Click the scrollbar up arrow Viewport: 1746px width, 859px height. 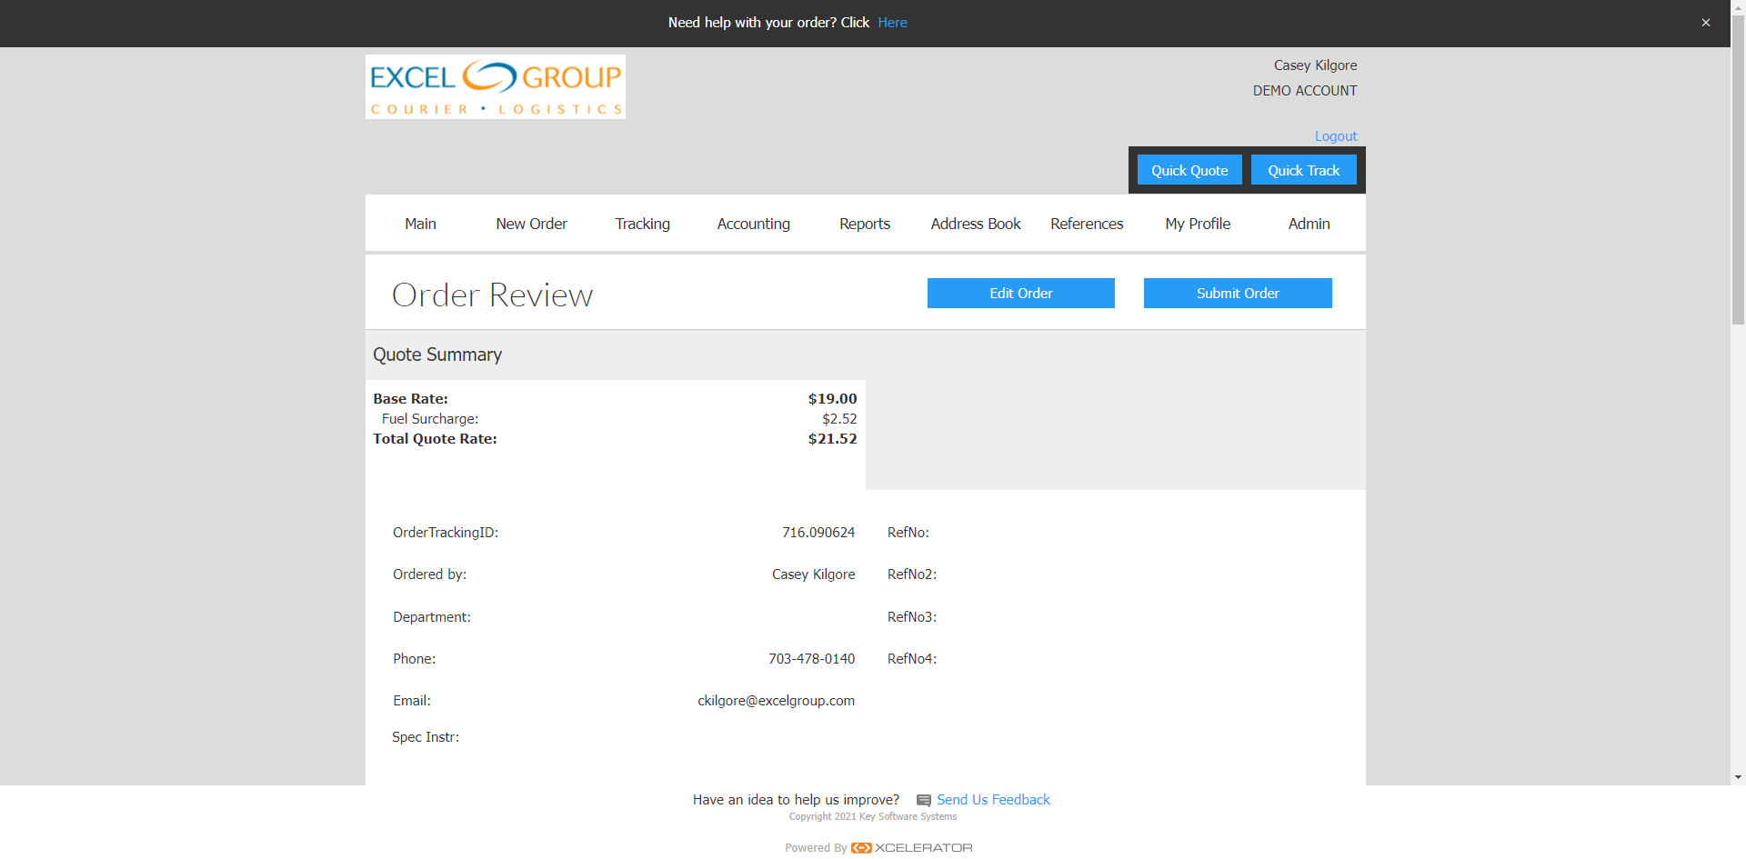(1738, 7)
